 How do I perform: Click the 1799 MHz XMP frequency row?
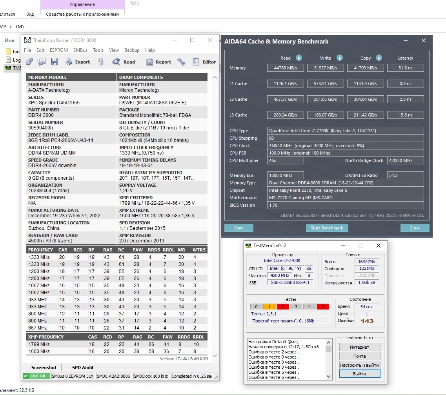(117, 344)
